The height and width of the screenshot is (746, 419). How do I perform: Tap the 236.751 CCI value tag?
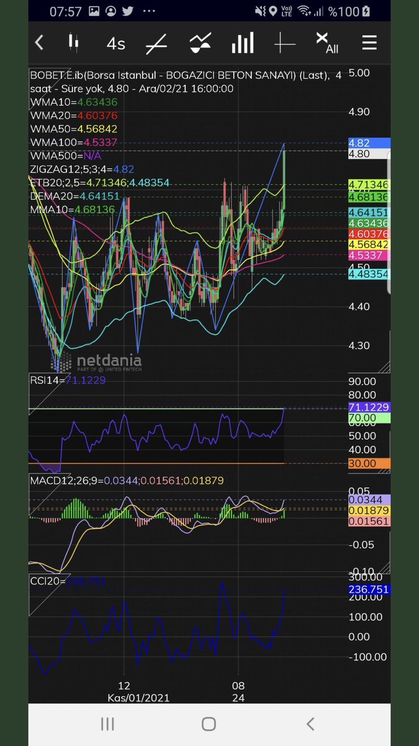click(x=369, y=589)
